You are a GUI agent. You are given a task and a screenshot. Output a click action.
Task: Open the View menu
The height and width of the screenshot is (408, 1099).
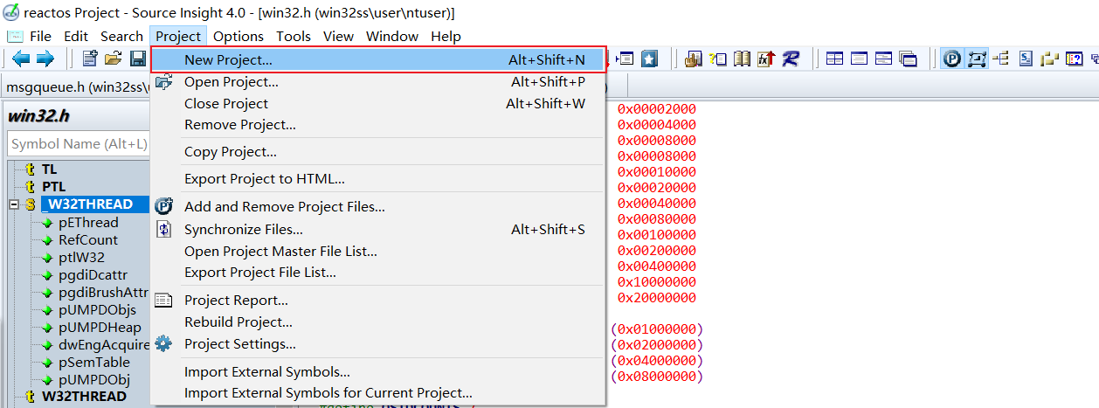coord(338,36)
